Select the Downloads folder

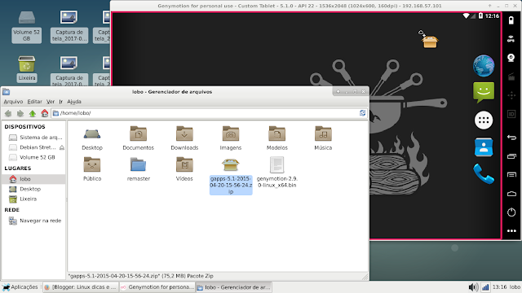tap(184, 133)
